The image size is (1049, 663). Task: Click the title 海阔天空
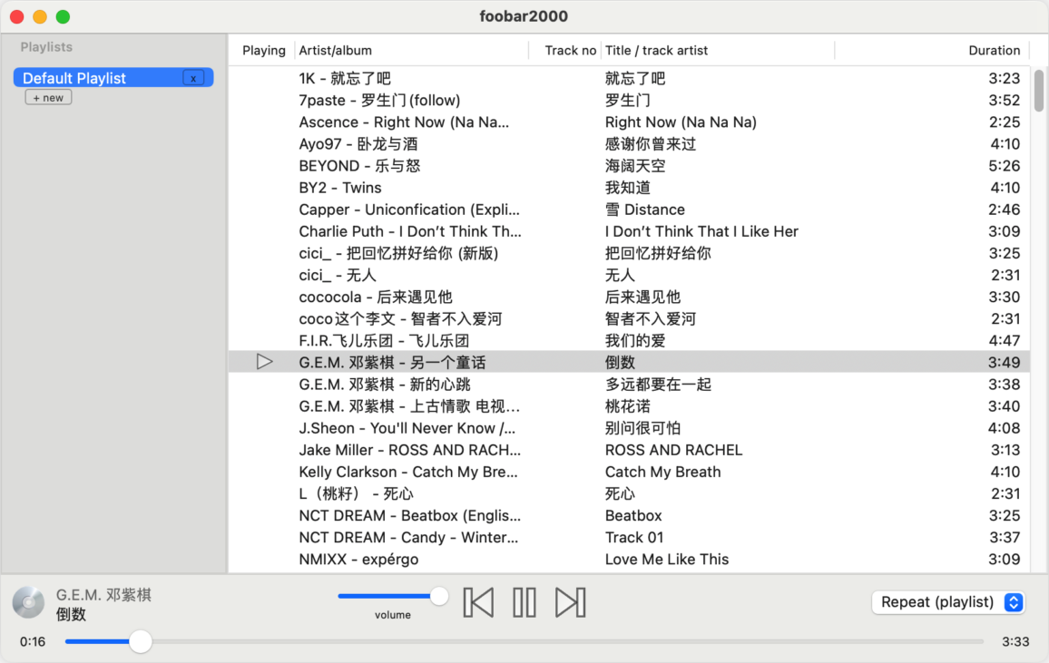point(635,166)
